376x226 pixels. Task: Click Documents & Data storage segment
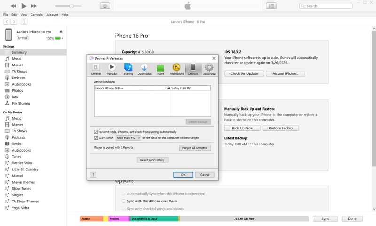(x=154, y=219)
